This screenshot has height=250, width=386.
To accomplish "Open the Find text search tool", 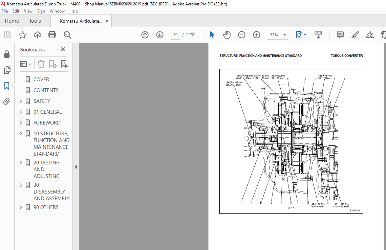I will click(67, 35).
